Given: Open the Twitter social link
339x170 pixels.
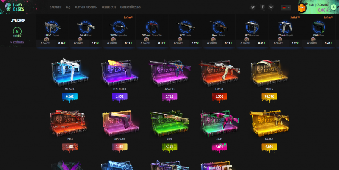Looking at the screenshot, I should 253,7.
